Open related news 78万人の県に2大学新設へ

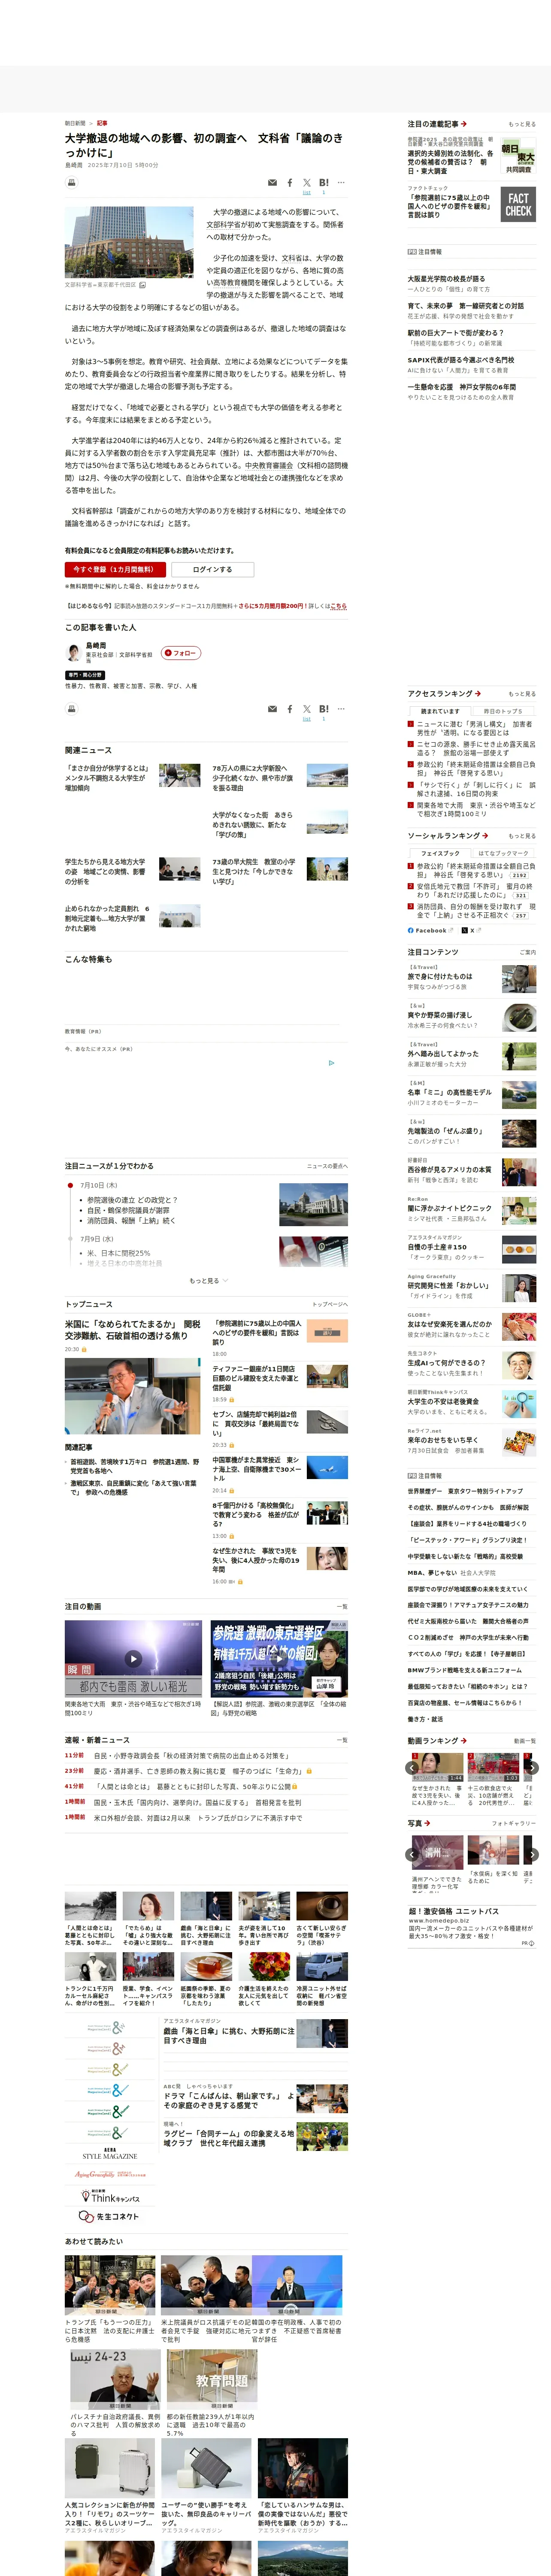(253, 778)
